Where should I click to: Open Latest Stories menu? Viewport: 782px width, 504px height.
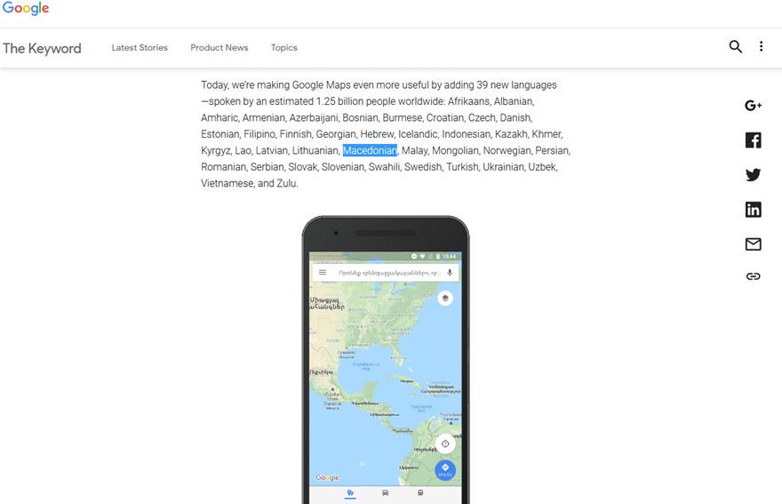pyautogui.click(x=140, y=47)
